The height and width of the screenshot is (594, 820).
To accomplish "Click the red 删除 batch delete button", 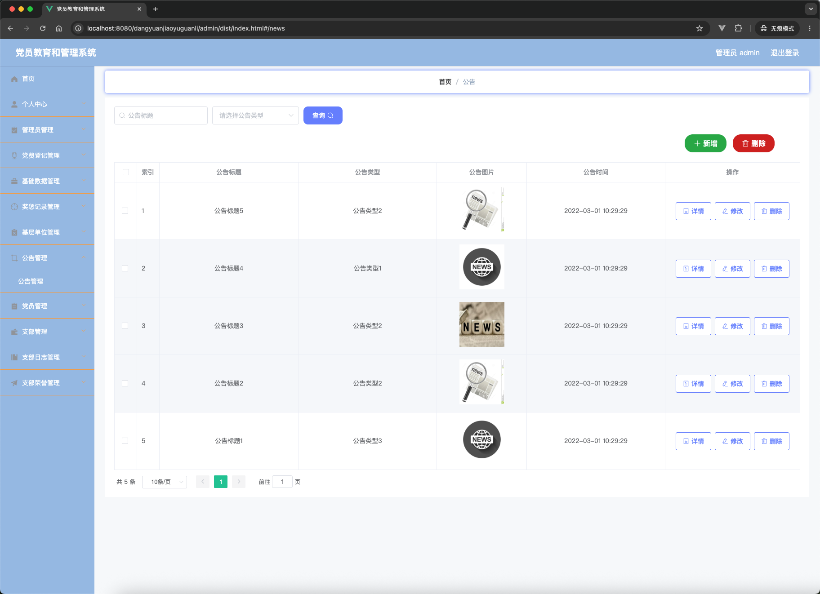I will [x=753, y=143].
